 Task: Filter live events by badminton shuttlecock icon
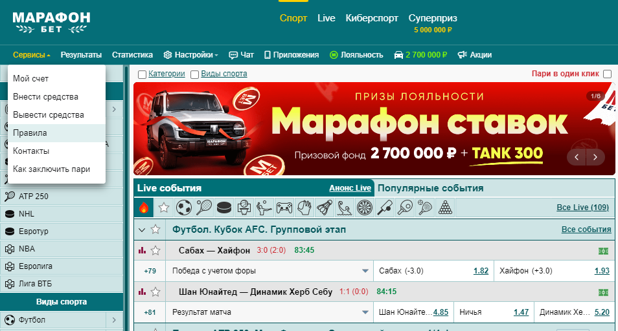[325, 208]
